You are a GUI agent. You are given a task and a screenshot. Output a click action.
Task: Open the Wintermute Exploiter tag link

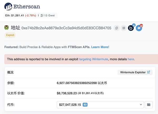(x=135, y=72)
